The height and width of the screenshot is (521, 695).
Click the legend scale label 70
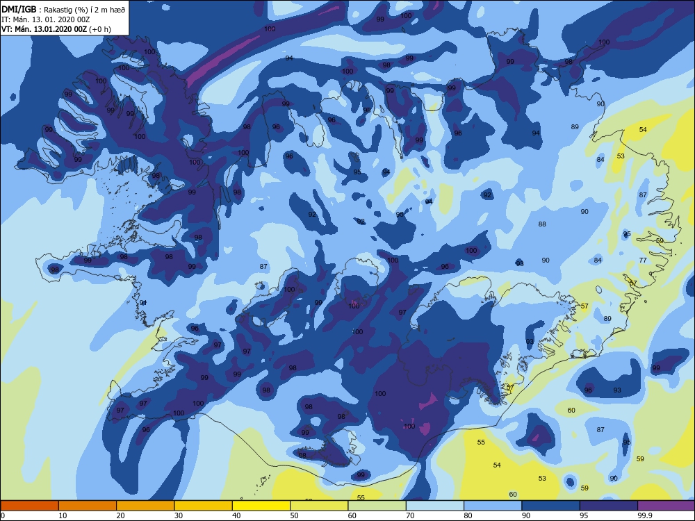point(411,515)
